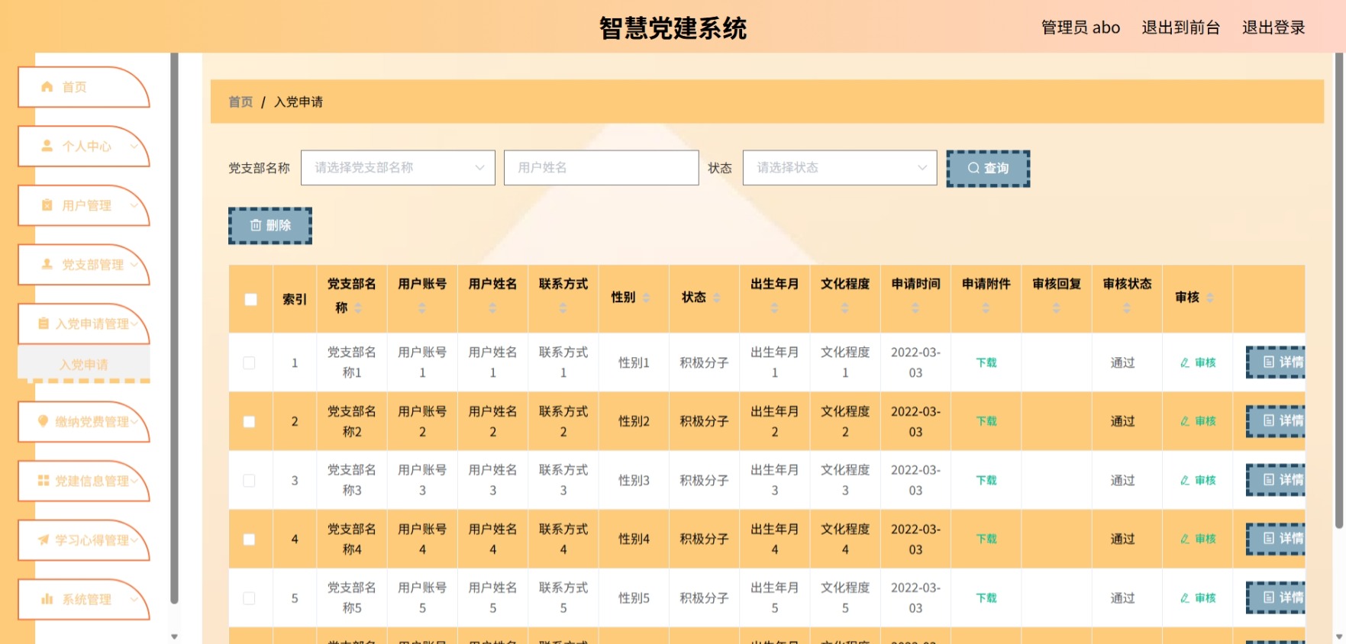Click the document icon beside 入党申请管理
This screenshot has width=1346, height=644.
[44, 324]
